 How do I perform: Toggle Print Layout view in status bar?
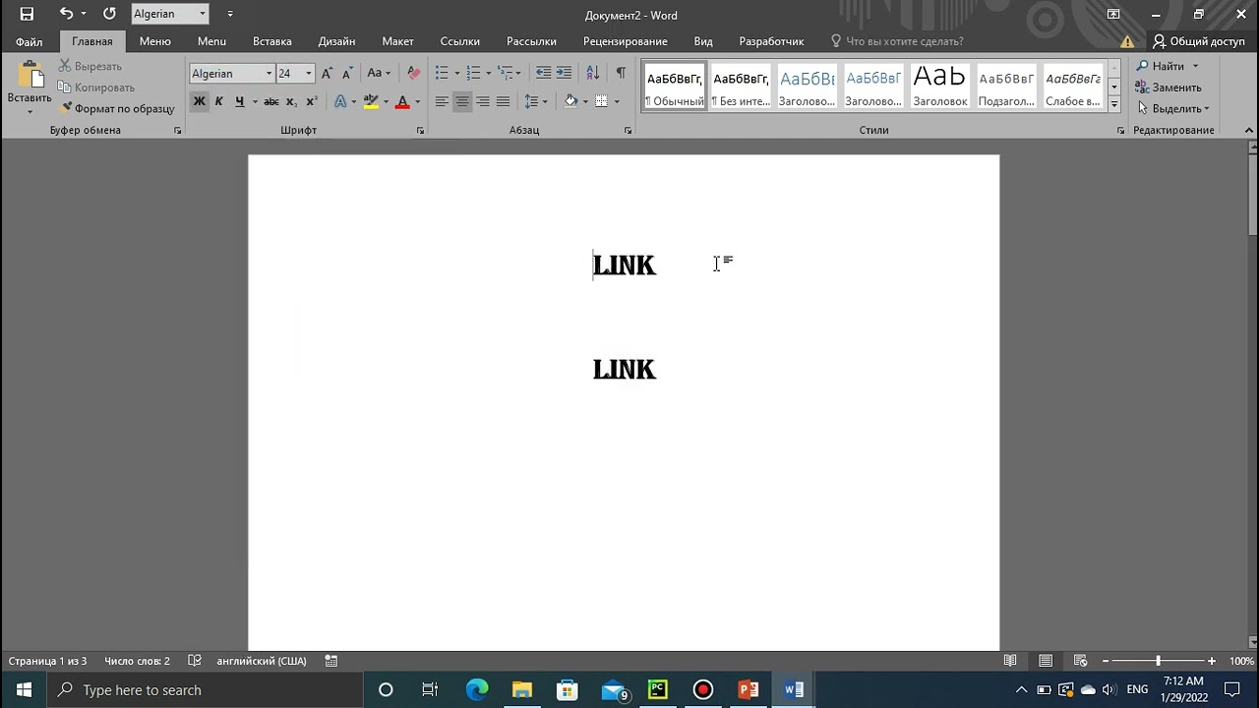tap(1046, 661)
